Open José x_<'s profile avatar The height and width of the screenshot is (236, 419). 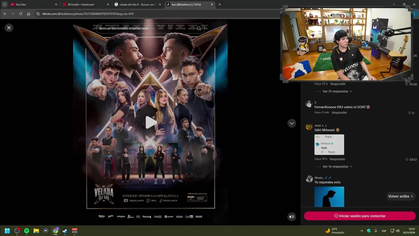309,127
